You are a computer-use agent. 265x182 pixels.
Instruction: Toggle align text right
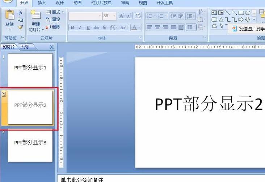(165, 27)
